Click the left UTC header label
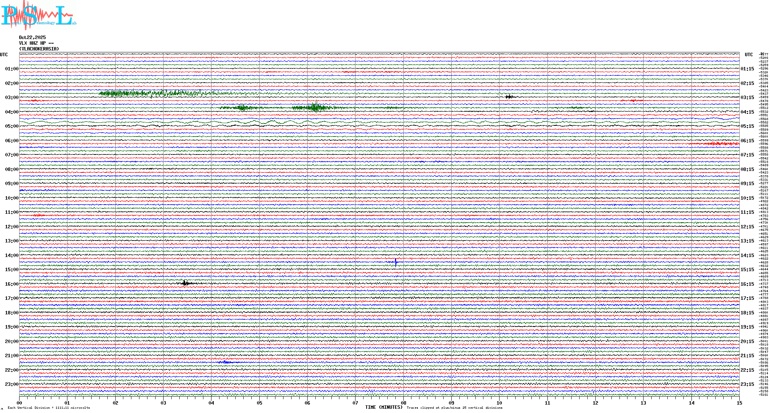Screen dimensions: 770x413 tap(4, 55)
